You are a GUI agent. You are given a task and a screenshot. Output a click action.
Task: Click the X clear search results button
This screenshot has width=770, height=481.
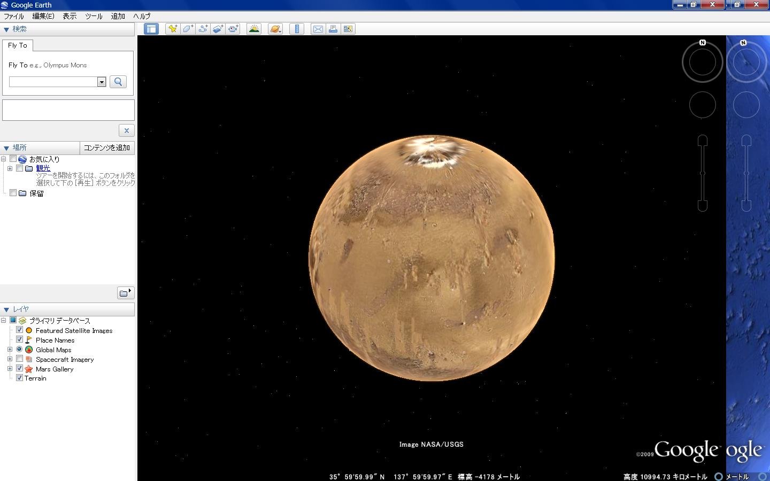[x=126, y=130]
